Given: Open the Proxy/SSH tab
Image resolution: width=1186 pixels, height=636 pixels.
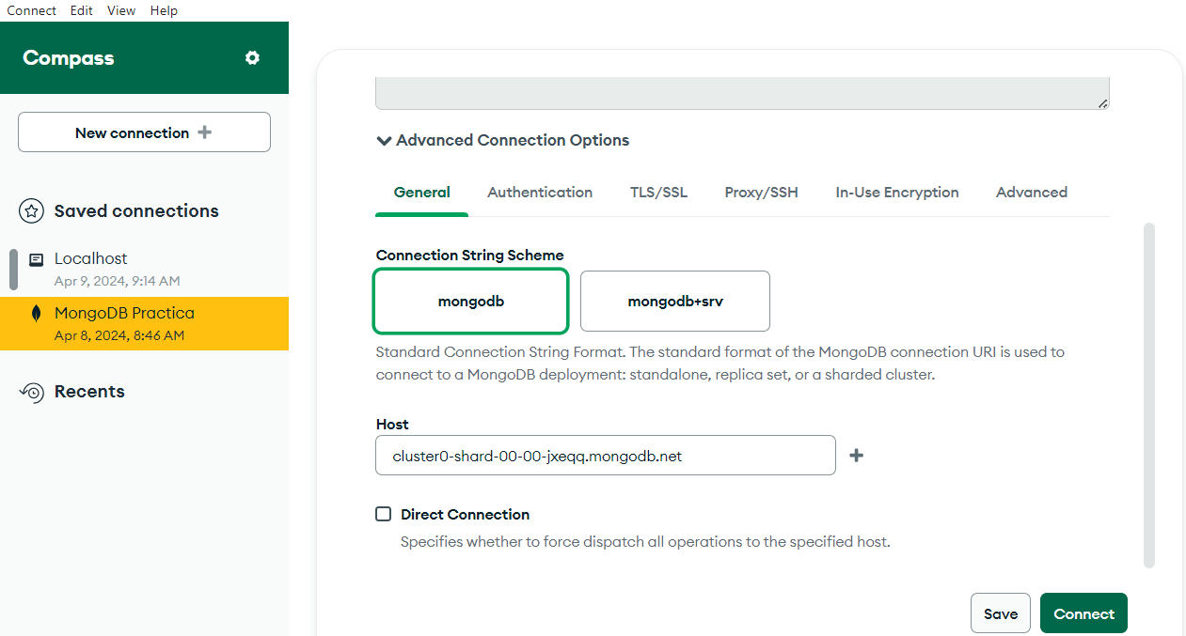Looking at the screenshot, I should point(761,193).
